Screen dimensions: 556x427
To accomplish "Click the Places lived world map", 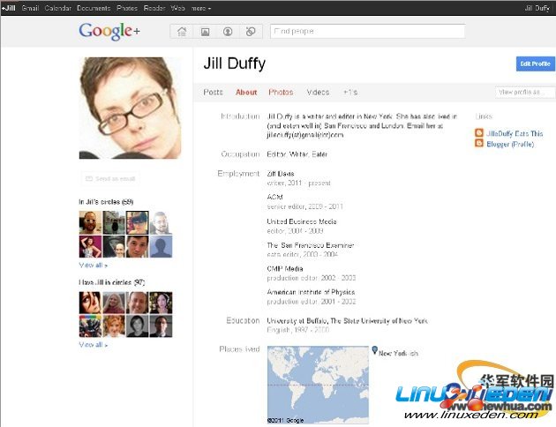I will [x=319, y=385].
